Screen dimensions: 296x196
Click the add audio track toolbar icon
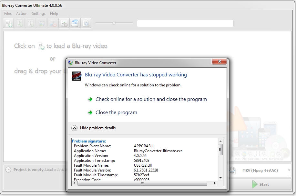[x=20, y=23]
